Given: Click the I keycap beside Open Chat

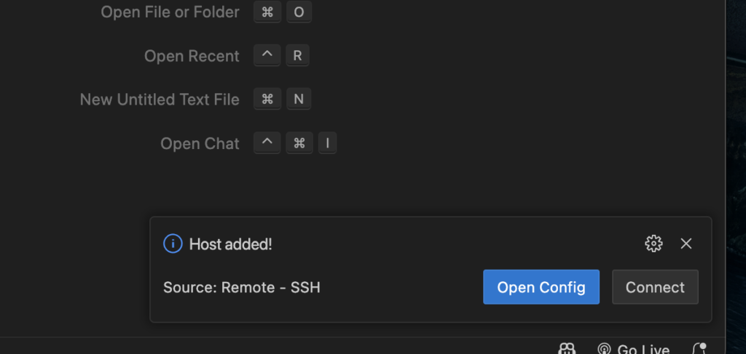Looking at the screenshot, I should point(327,143).
